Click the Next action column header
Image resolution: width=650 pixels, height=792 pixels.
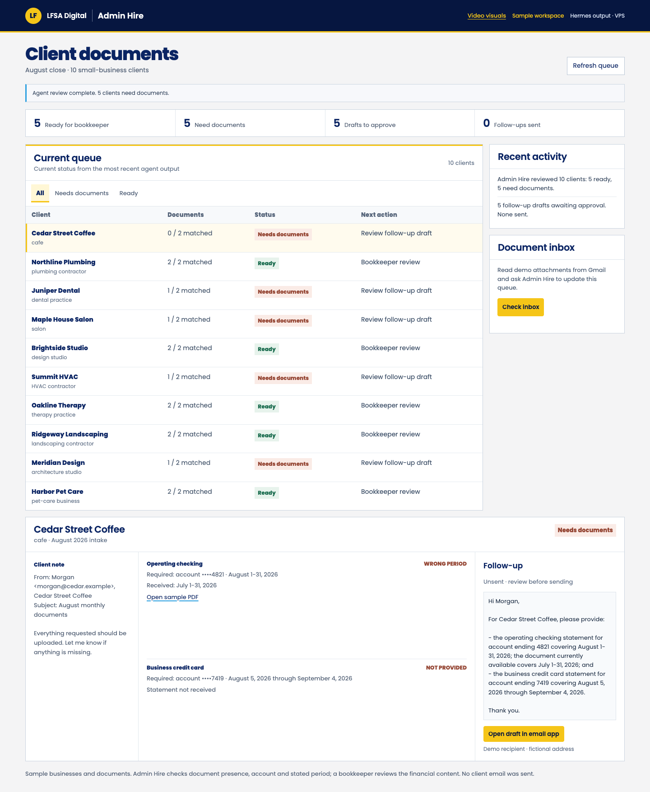379,215
